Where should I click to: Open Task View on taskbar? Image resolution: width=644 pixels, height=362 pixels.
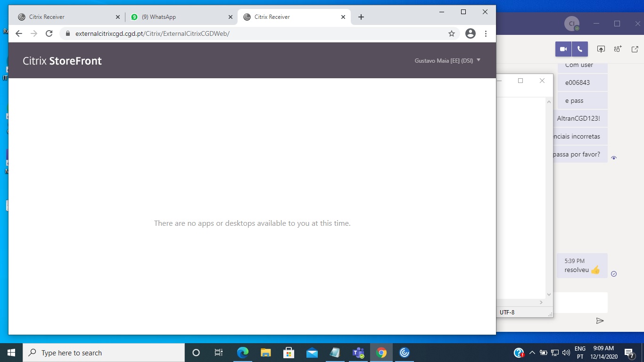coord(219,353)
